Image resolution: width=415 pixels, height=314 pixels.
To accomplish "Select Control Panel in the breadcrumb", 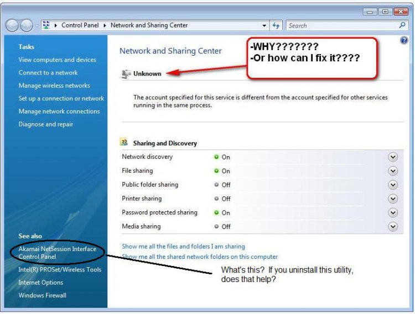I will (80, 25).
